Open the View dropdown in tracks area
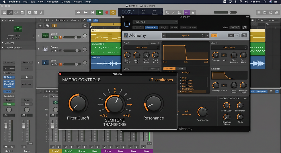This screenshot has height=153, width=281. click(x=75, y=20)
